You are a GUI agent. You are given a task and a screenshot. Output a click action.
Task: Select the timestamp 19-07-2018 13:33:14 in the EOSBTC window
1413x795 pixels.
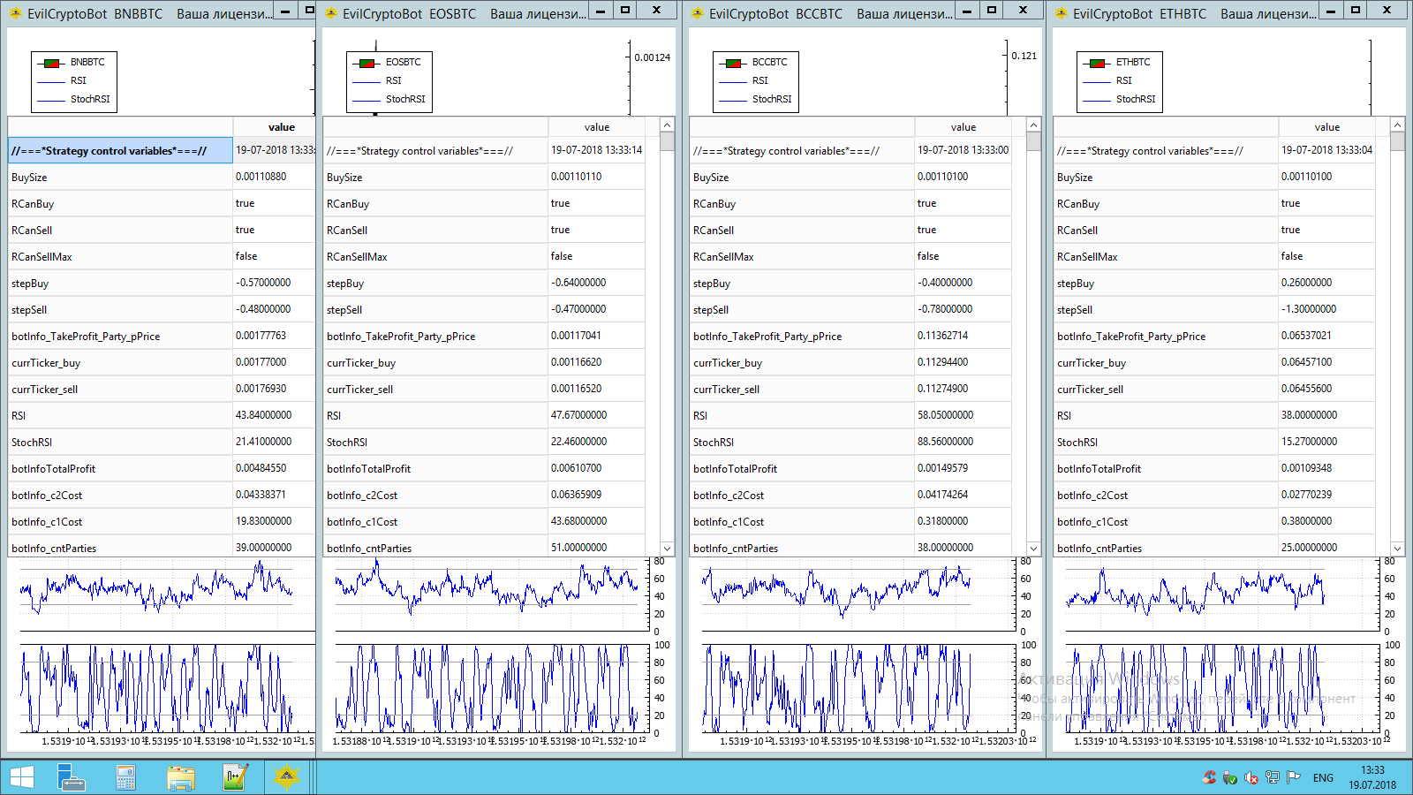596,150
